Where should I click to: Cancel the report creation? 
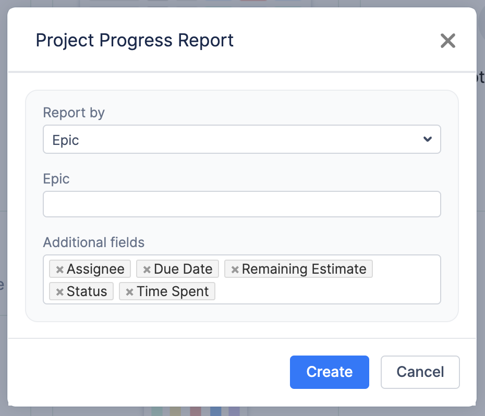tap(420, 372)
